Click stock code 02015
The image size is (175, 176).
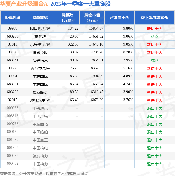[x=13, y=100]
